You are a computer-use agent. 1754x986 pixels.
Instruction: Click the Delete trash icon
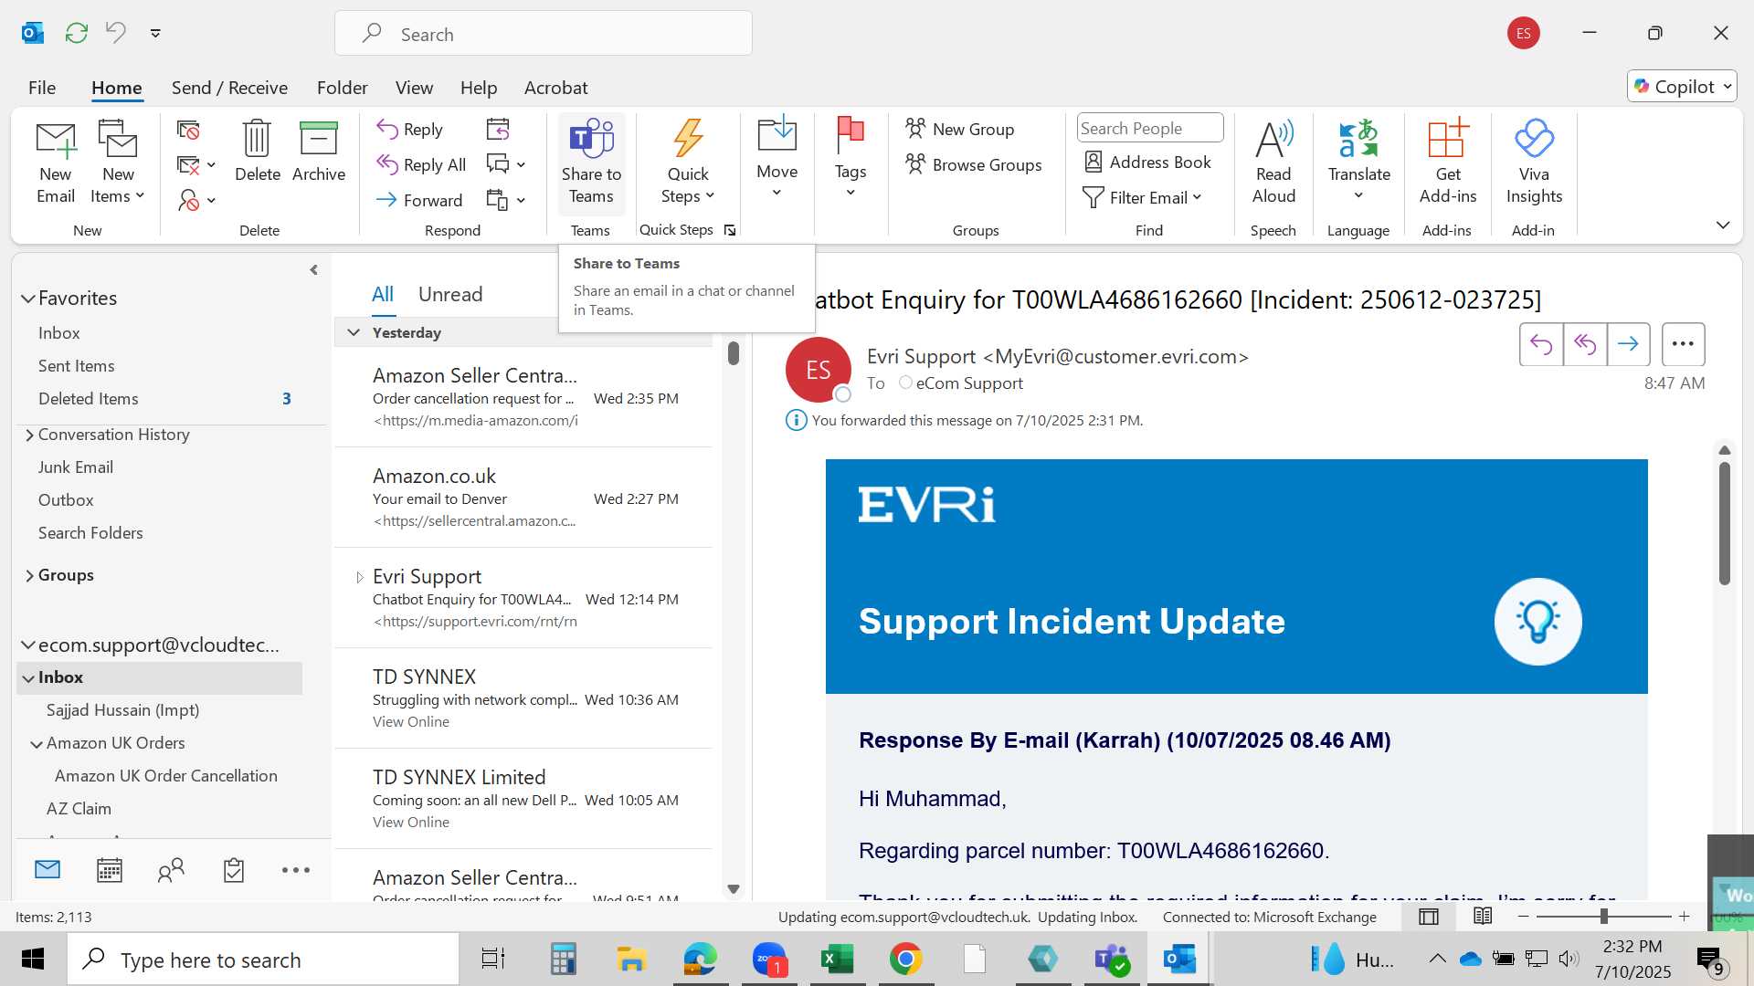pyautogui.click(x=257, y=151)
